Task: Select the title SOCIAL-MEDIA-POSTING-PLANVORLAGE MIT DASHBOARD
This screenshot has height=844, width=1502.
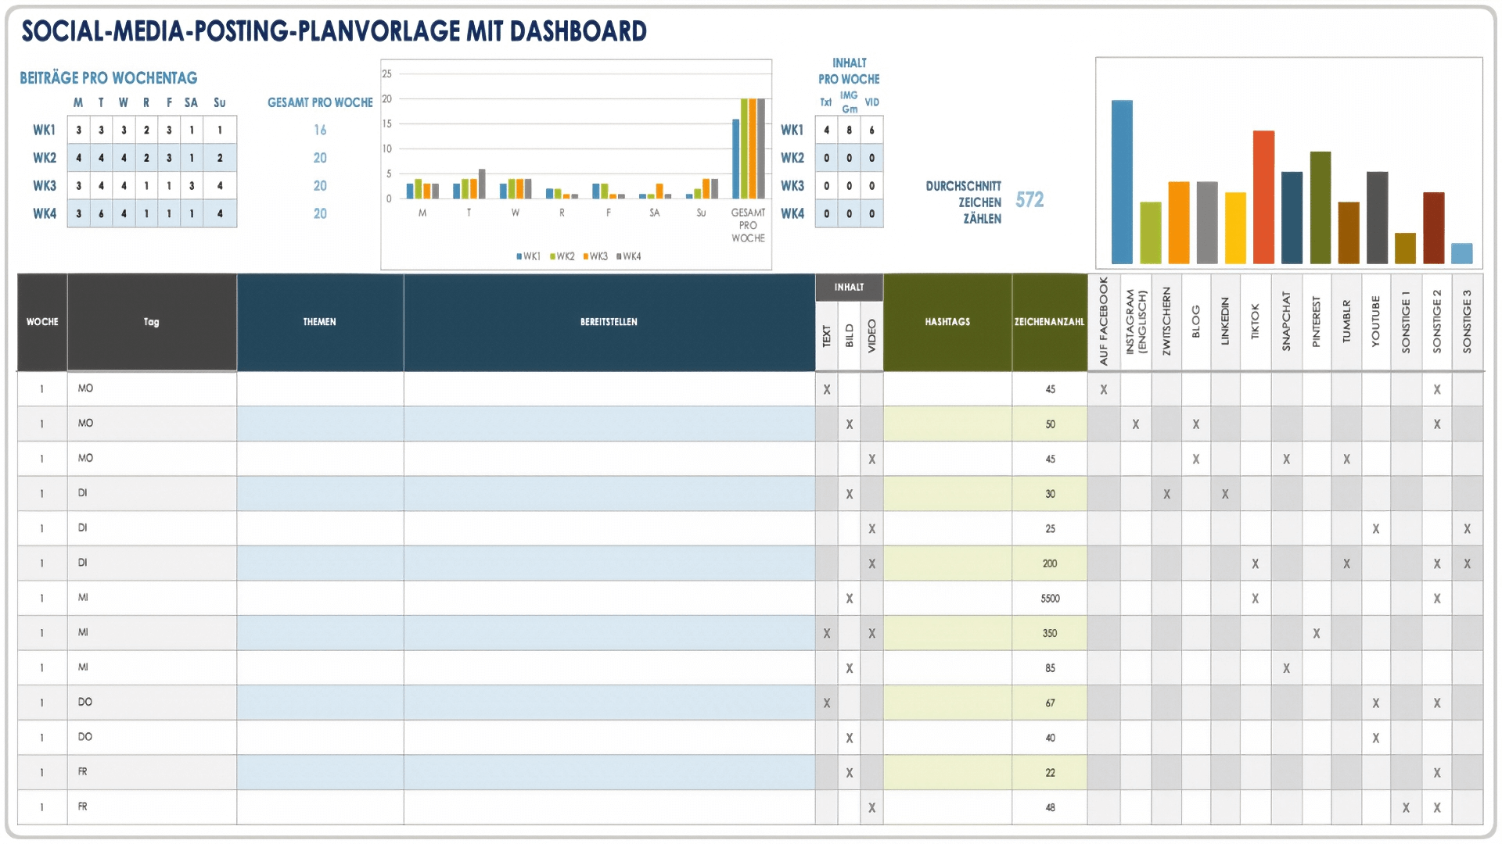Action: (x=334, y=31)
